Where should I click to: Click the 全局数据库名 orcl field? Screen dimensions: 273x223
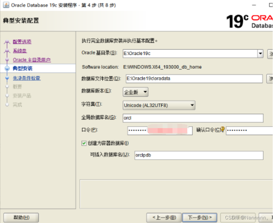pyautogui.click(x=193, y=118)
